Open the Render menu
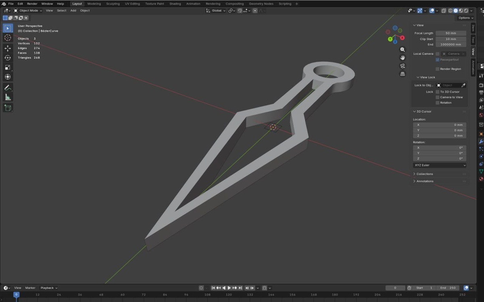The width and height of the screenshot is (484, 302). pos(32,4)
